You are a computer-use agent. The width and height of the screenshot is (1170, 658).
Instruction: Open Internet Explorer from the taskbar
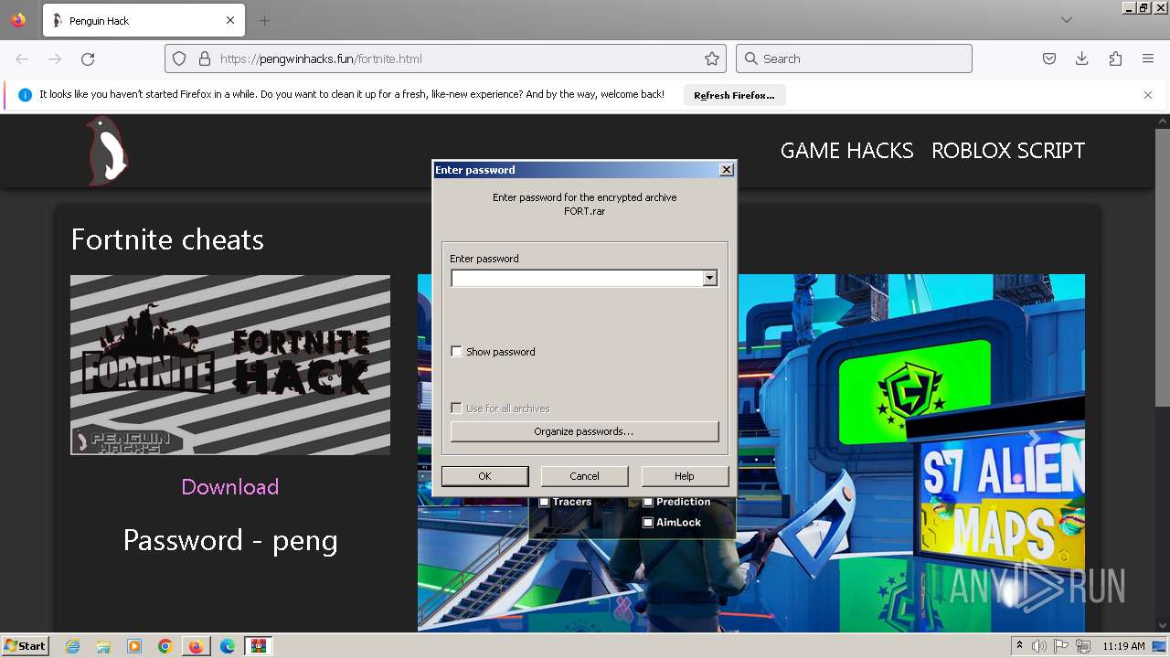73,646
